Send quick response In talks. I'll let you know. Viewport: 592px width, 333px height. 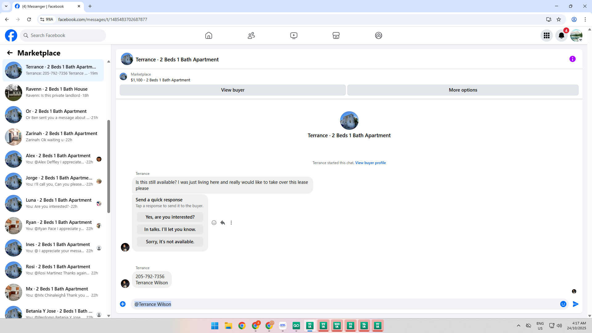(x=170, y=229)
